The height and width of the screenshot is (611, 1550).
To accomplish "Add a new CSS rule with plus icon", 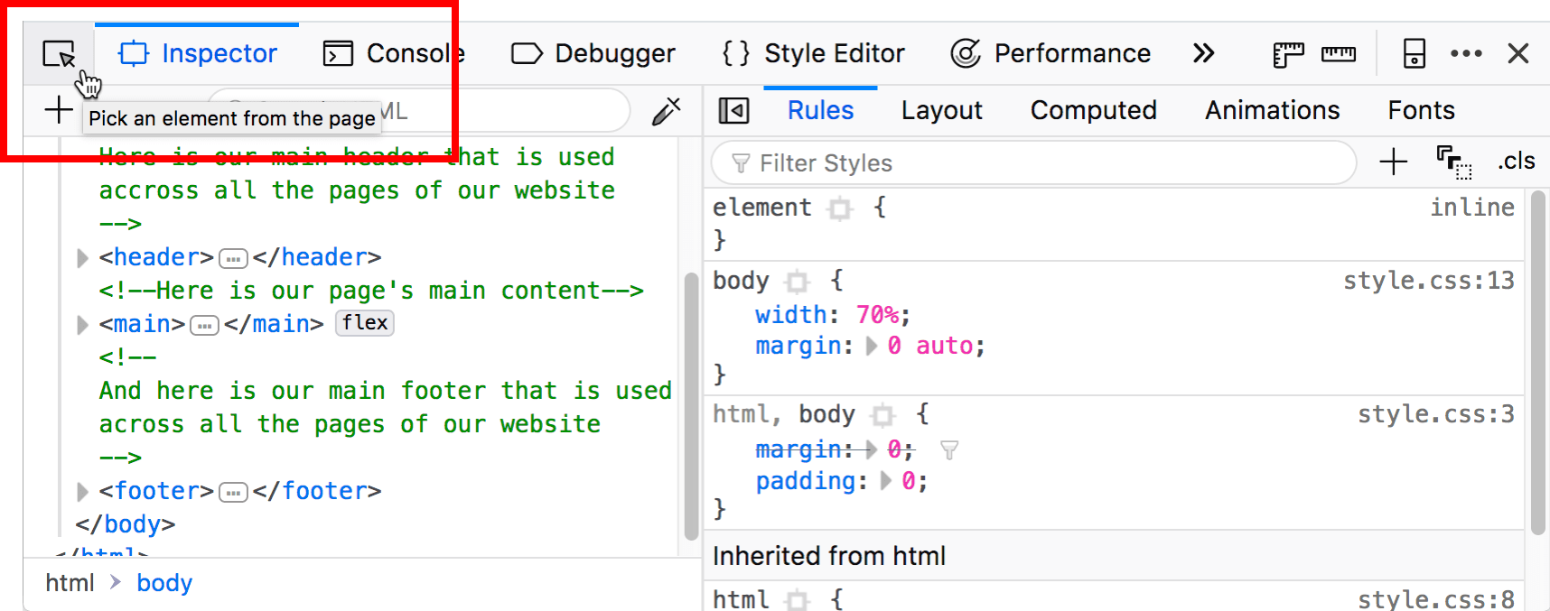I will click(1393, 162).
